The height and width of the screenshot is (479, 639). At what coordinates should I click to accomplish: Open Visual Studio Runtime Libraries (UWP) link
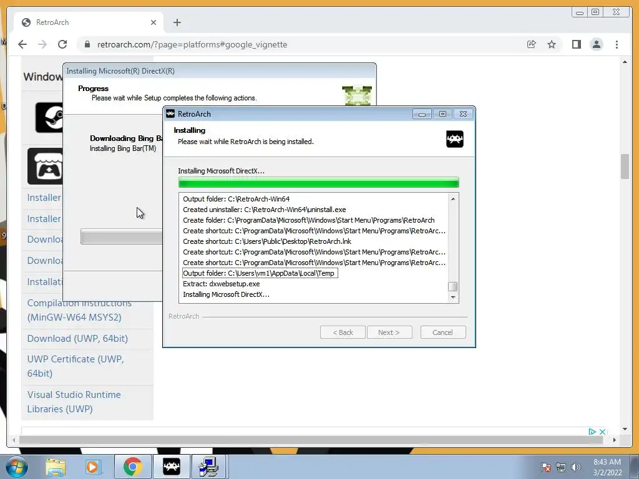(74, 402)
